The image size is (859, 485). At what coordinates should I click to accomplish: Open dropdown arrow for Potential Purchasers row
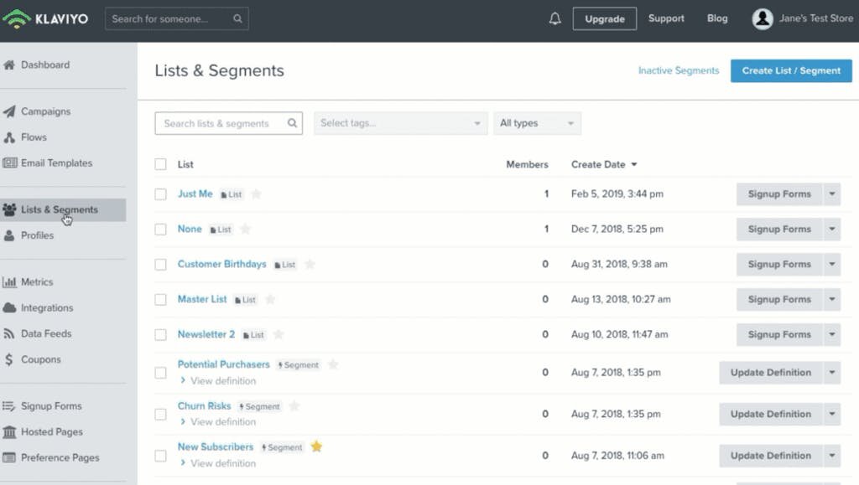pos(831,373)
